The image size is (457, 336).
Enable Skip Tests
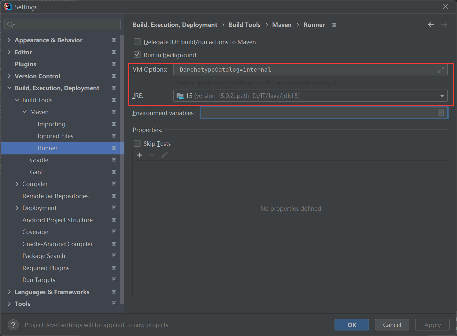point(137,143)
